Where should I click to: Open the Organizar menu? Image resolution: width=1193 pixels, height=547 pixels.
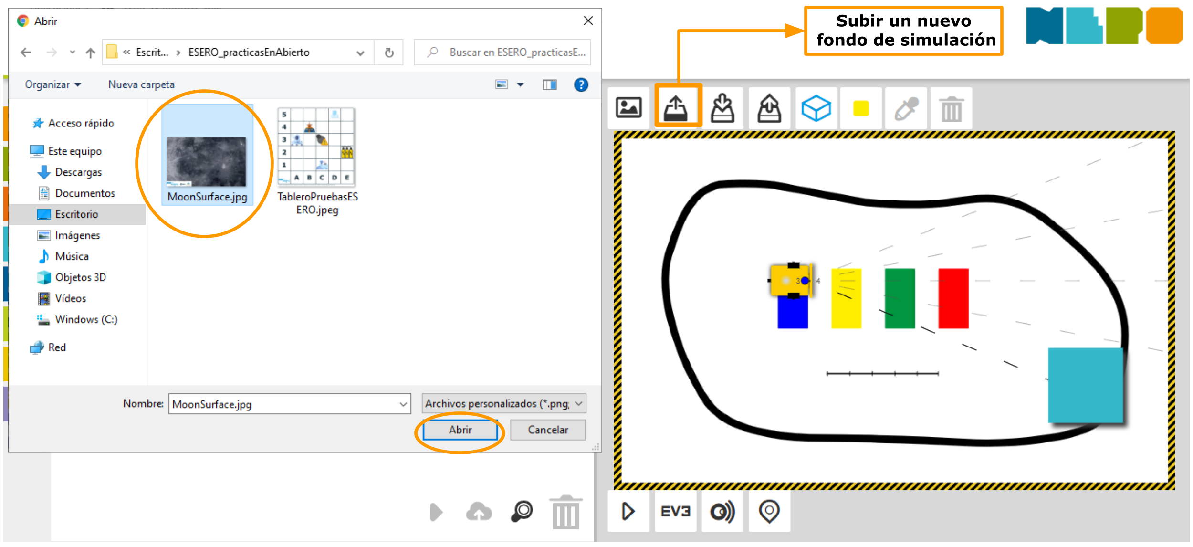point(52,85)
